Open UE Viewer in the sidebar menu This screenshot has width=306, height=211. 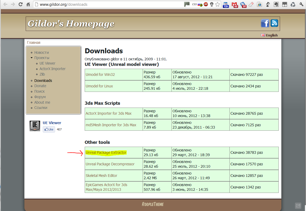(x=47, y=63)
